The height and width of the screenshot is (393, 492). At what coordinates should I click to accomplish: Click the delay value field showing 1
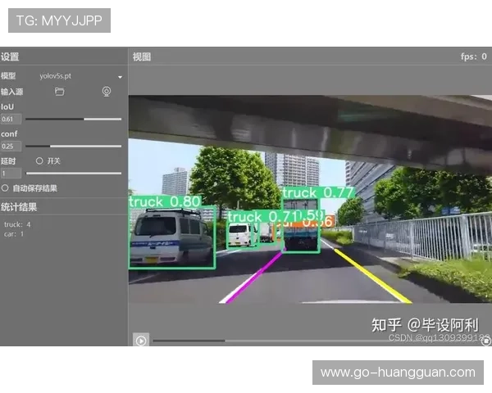(x=11, y=174)
